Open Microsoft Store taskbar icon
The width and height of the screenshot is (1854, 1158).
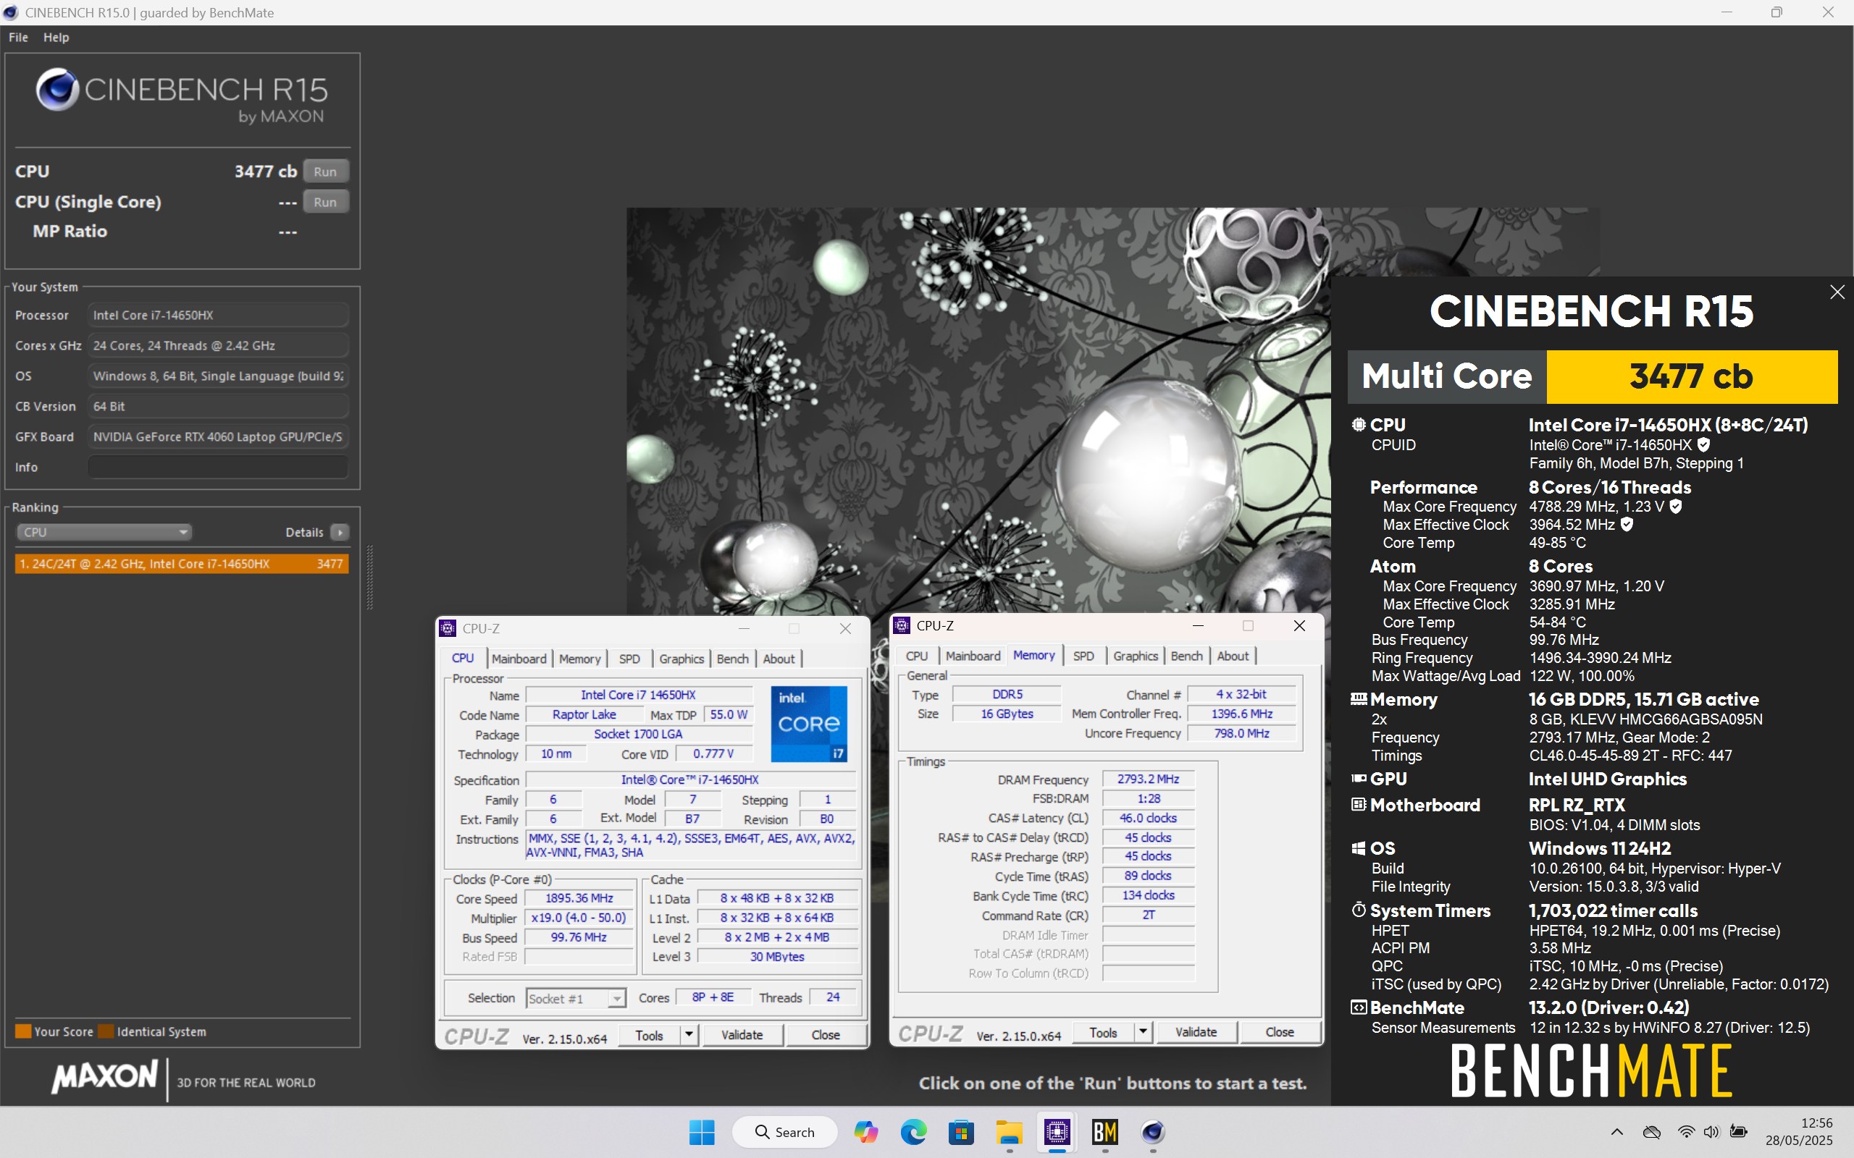tap(961, 1132)
